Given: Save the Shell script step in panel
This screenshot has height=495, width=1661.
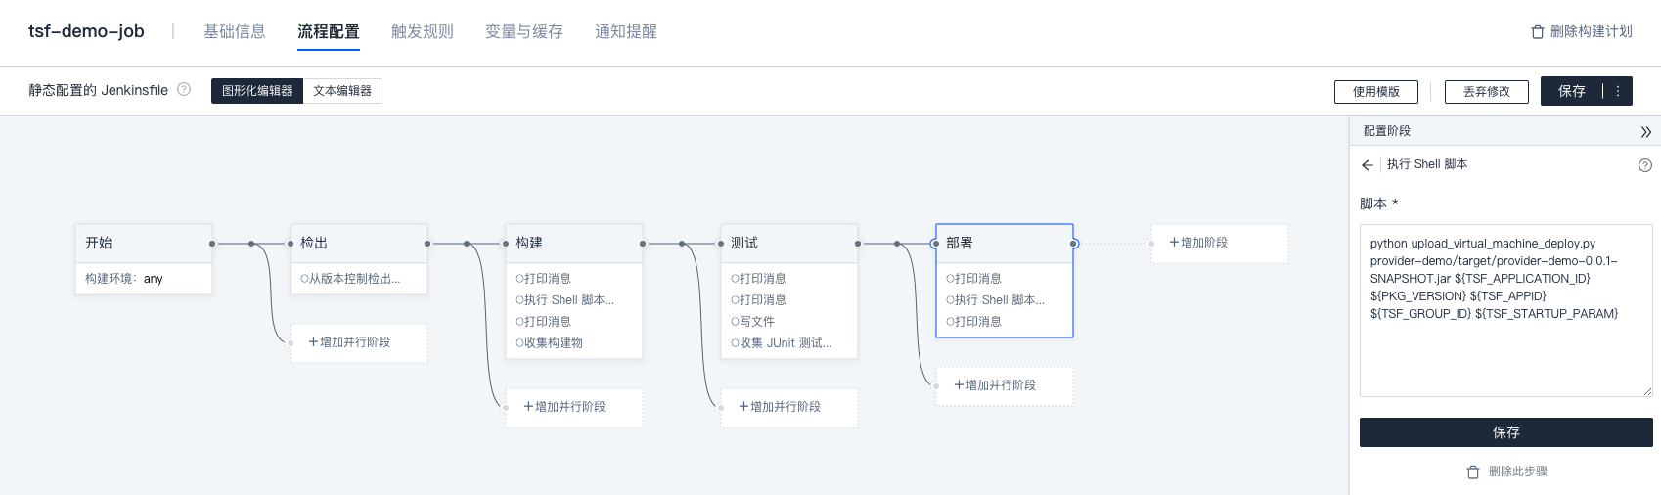Looking at the screenshot, I should 1505,432.
